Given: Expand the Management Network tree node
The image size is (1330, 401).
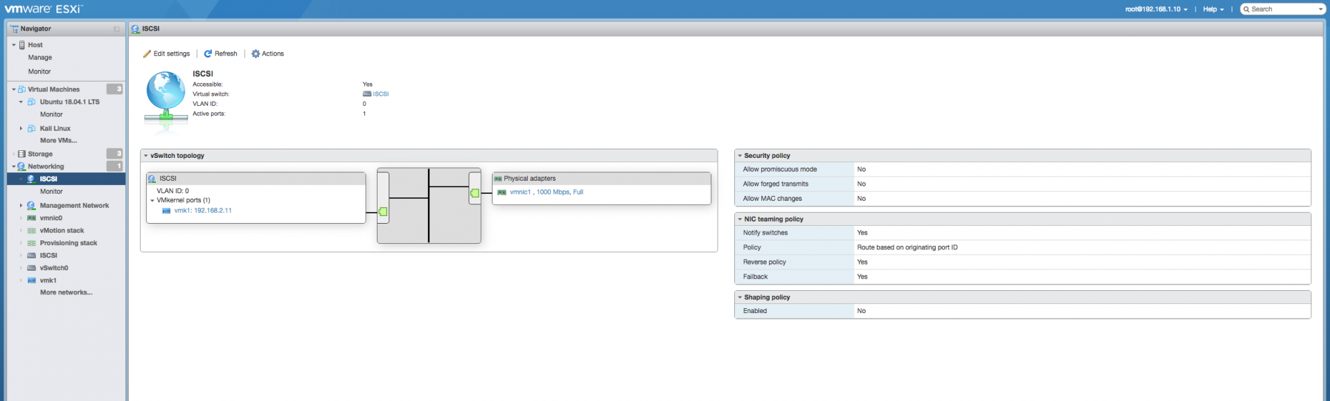Looking at the screenshot, I should [x=21, y=206].
